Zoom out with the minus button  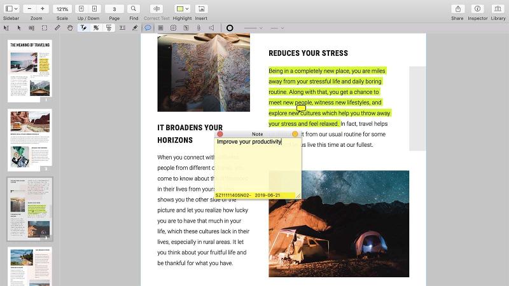click(29, 9)
